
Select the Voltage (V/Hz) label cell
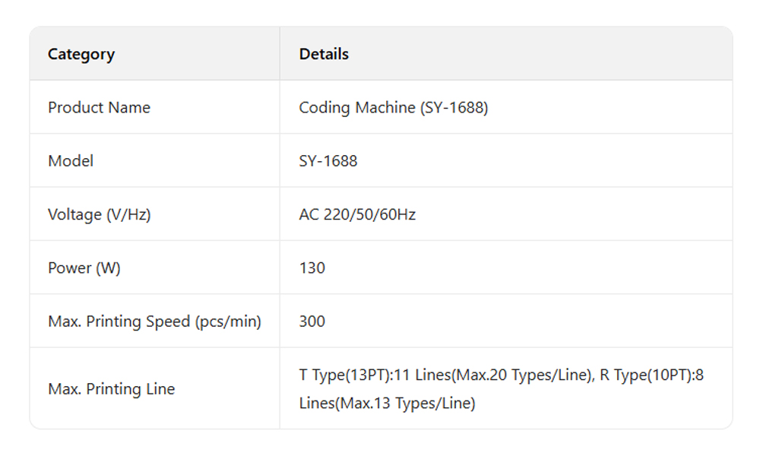click(99, 214)
